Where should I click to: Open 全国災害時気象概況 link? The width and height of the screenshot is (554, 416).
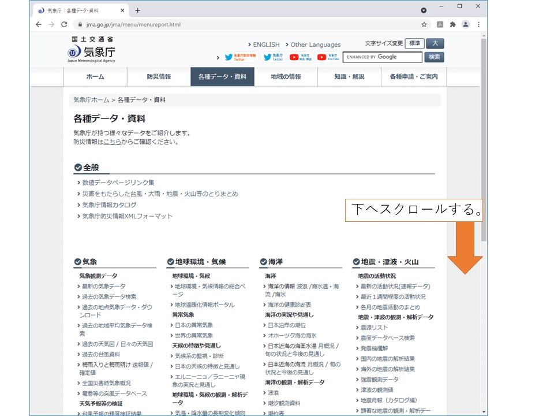click(106, 383)
